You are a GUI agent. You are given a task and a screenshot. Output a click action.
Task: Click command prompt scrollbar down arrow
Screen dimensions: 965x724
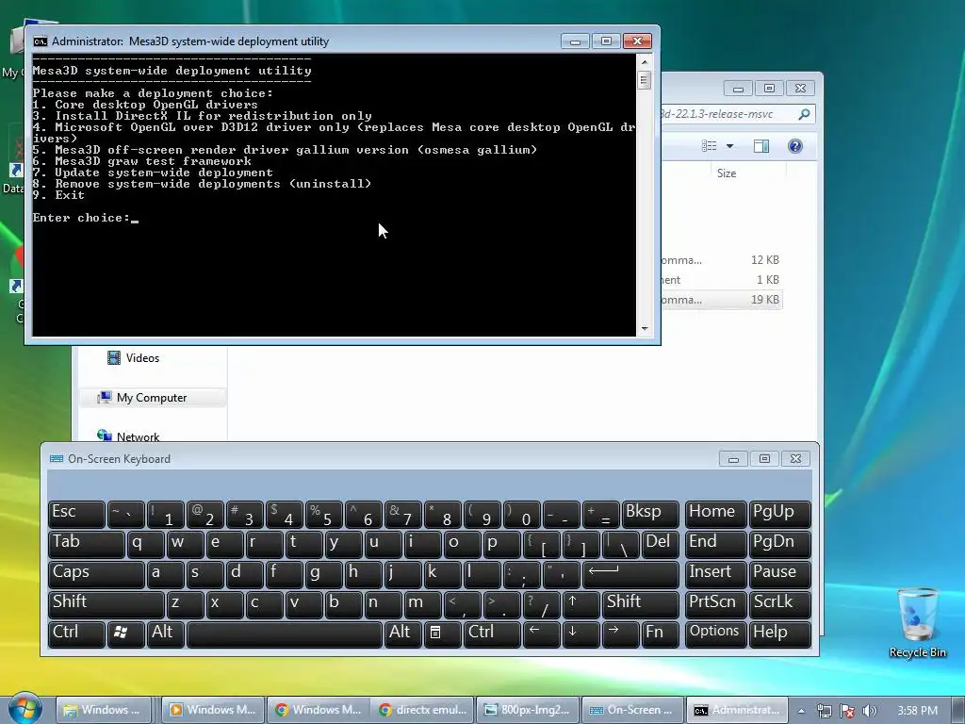coord(645,329)
